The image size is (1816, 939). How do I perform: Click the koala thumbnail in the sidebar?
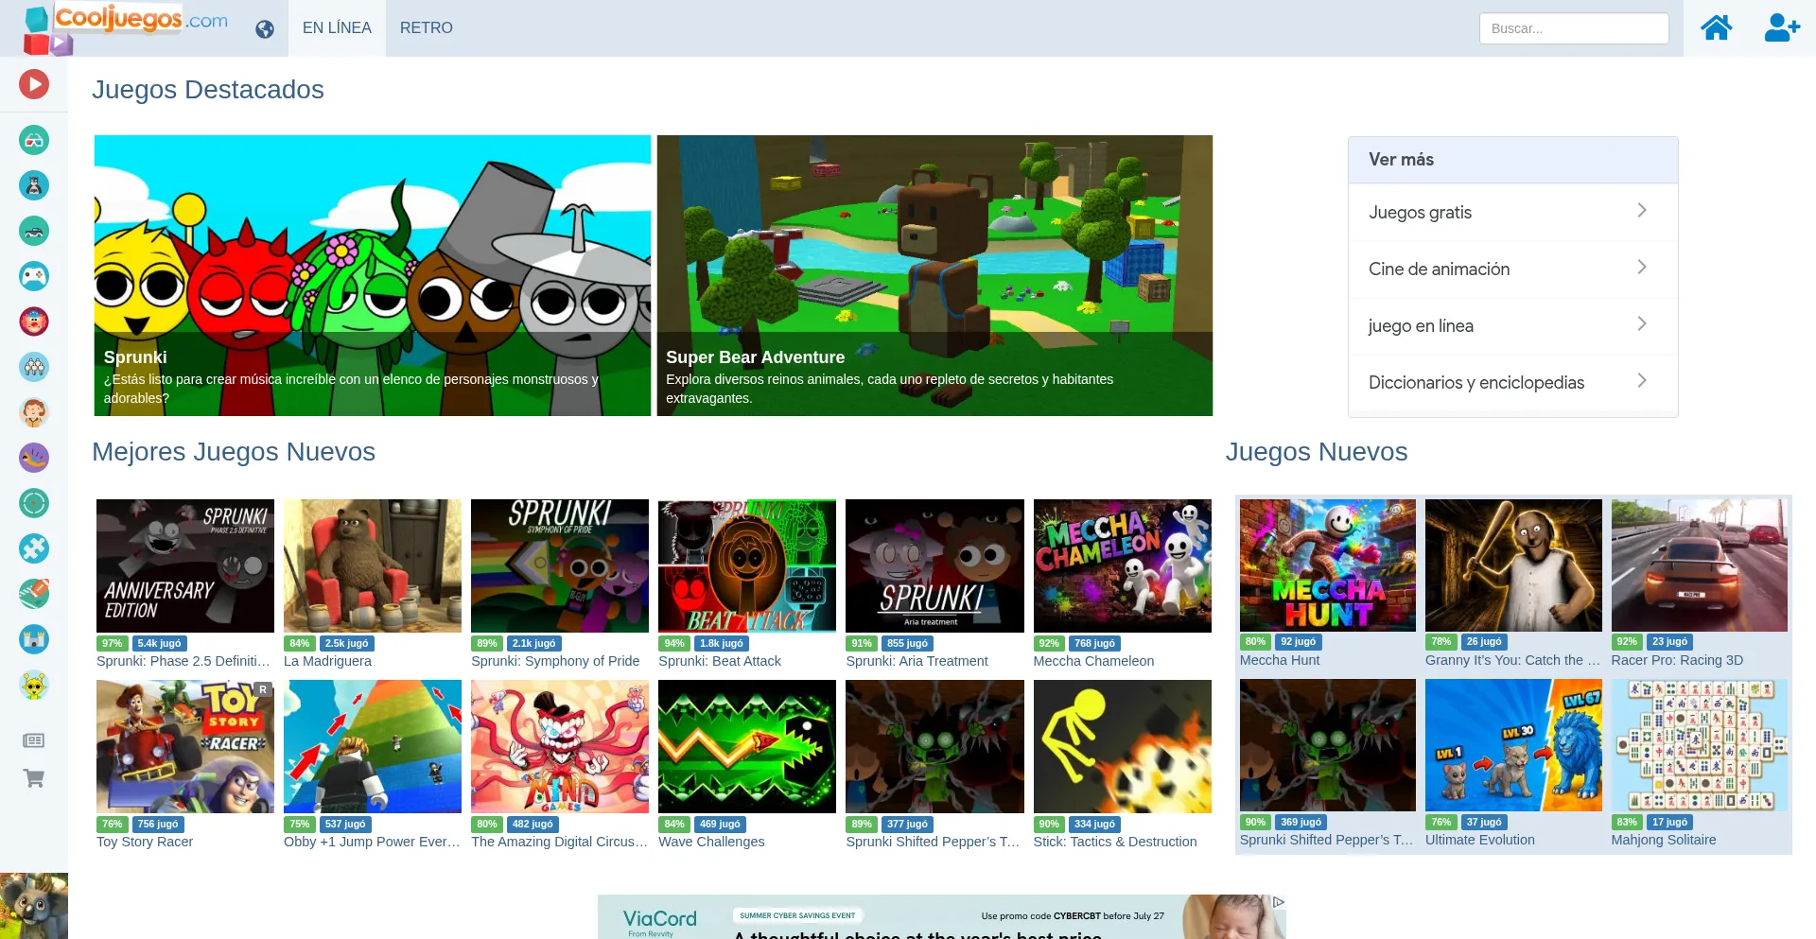coord(34,906)
